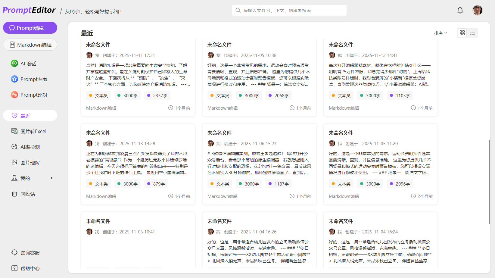The image size is (495, 278).
Task: Click the user profile avatar
Action: [477, 10]
